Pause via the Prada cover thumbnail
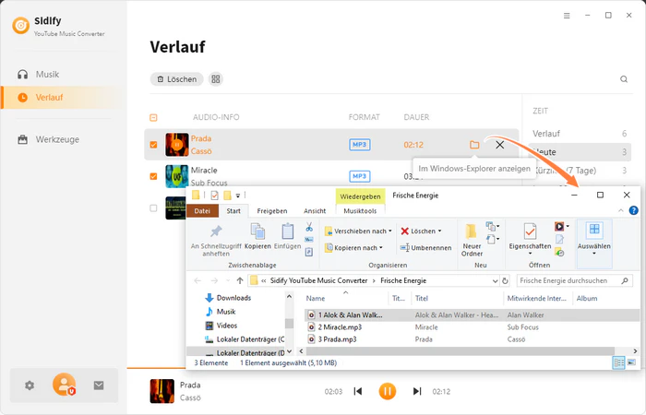 coord(177,145)
